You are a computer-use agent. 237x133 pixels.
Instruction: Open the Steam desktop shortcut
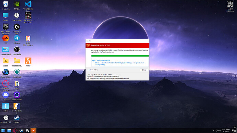pyautogui.click(x=17, y=119)
